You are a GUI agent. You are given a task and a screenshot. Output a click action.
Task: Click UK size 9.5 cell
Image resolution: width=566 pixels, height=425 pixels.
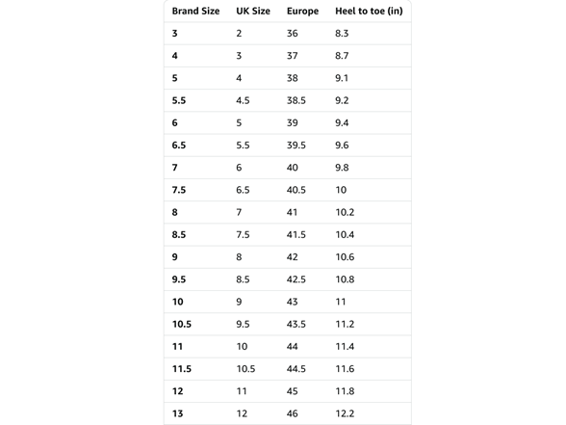tap(243, 324)
